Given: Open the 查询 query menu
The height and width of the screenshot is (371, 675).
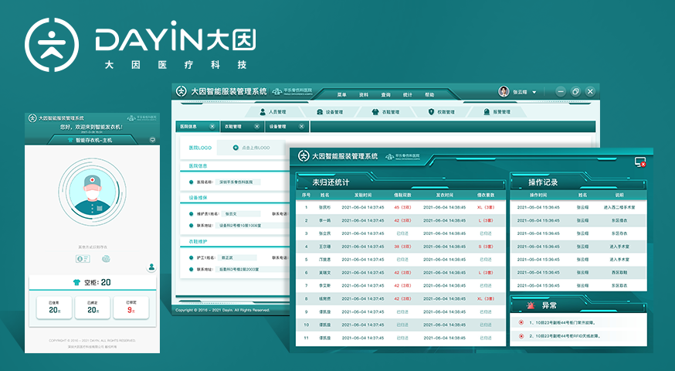Looking at the screenshot, I should (x=385, y=94).
